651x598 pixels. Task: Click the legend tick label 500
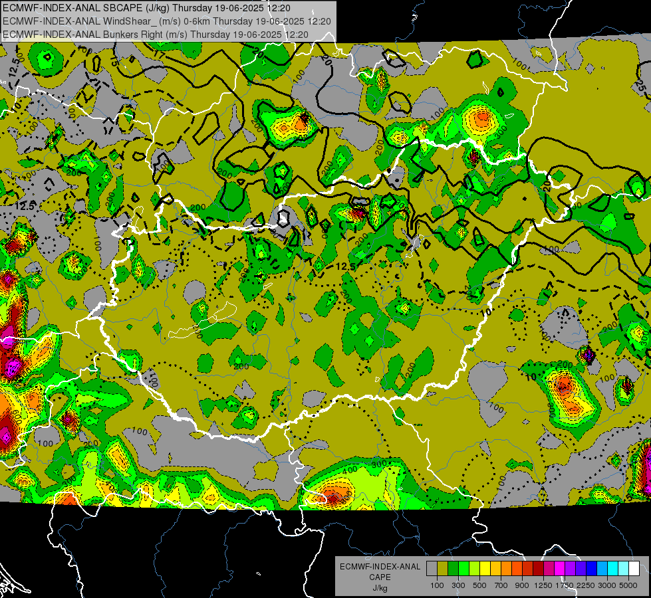pyautogui.click(x=479, y=585)
